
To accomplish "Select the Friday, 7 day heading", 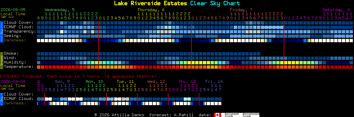I will (241, 10).
